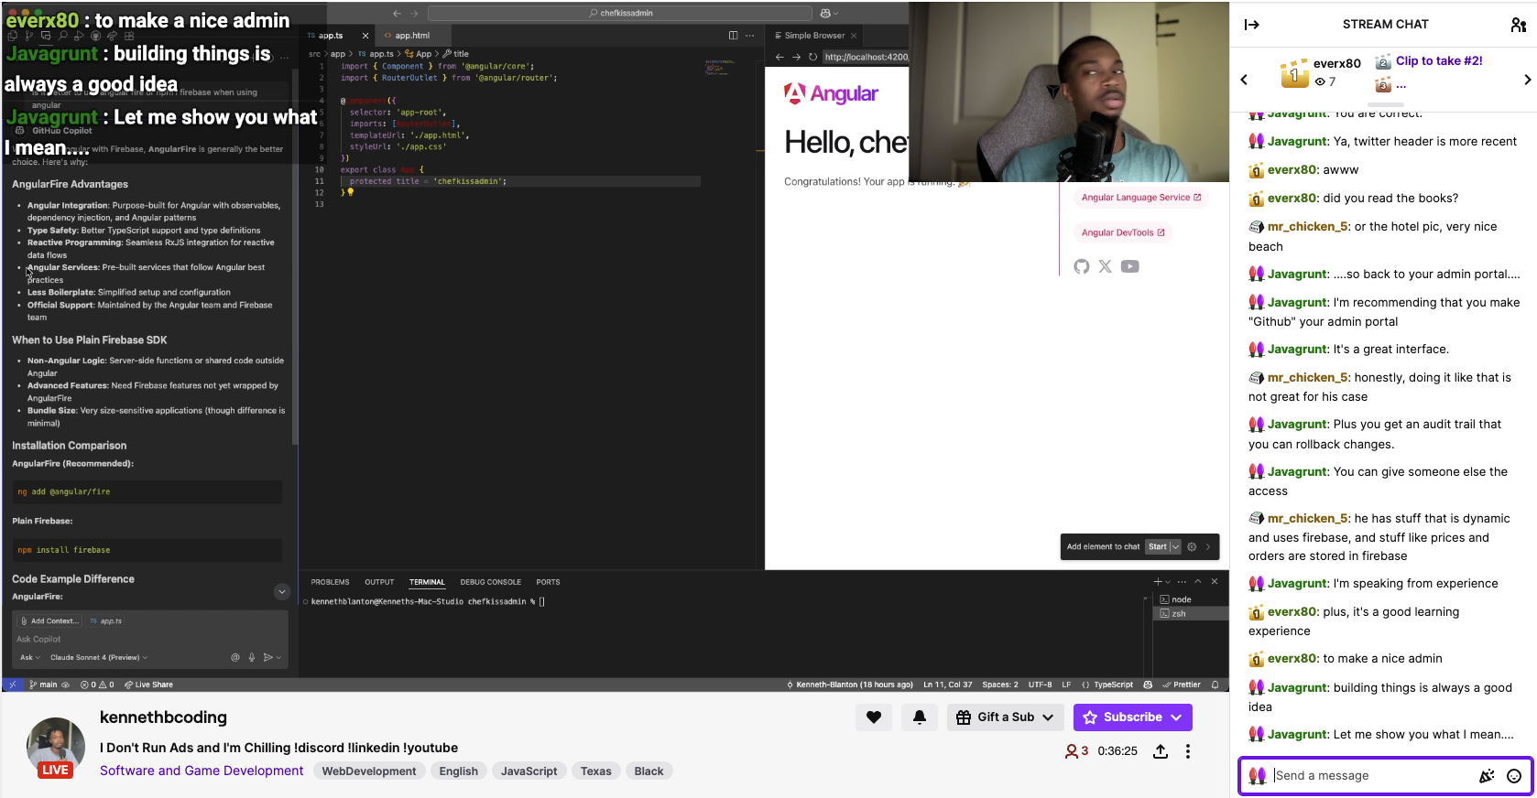The height and width of the screenshot is (798, 1537).
Task: Close the app.ts tab
Action: (365, 36)
